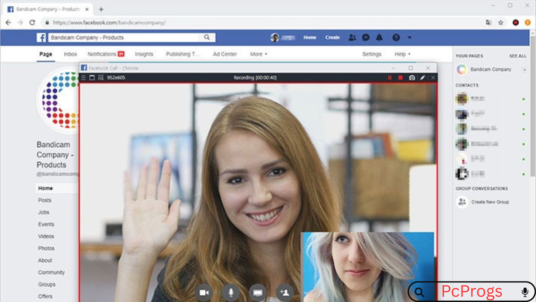Toggle the video camera in the call
This screenshot has width=536, height=302.
pos(204,293)
